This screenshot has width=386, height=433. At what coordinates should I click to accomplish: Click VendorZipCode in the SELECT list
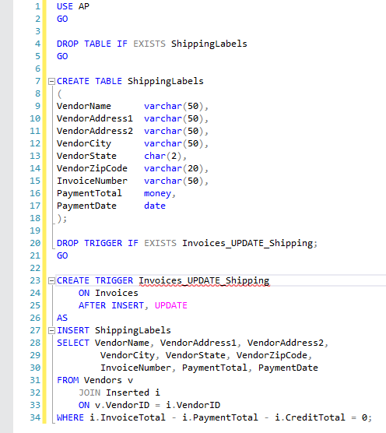click(272, 355)
